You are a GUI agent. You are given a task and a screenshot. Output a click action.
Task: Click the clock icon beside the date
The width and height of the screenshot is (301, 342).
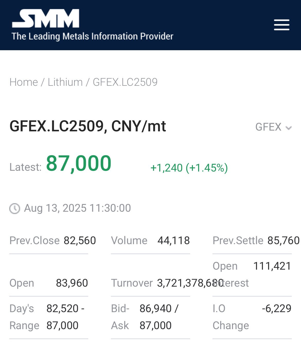pyautogui.click(x=15, y=208)
